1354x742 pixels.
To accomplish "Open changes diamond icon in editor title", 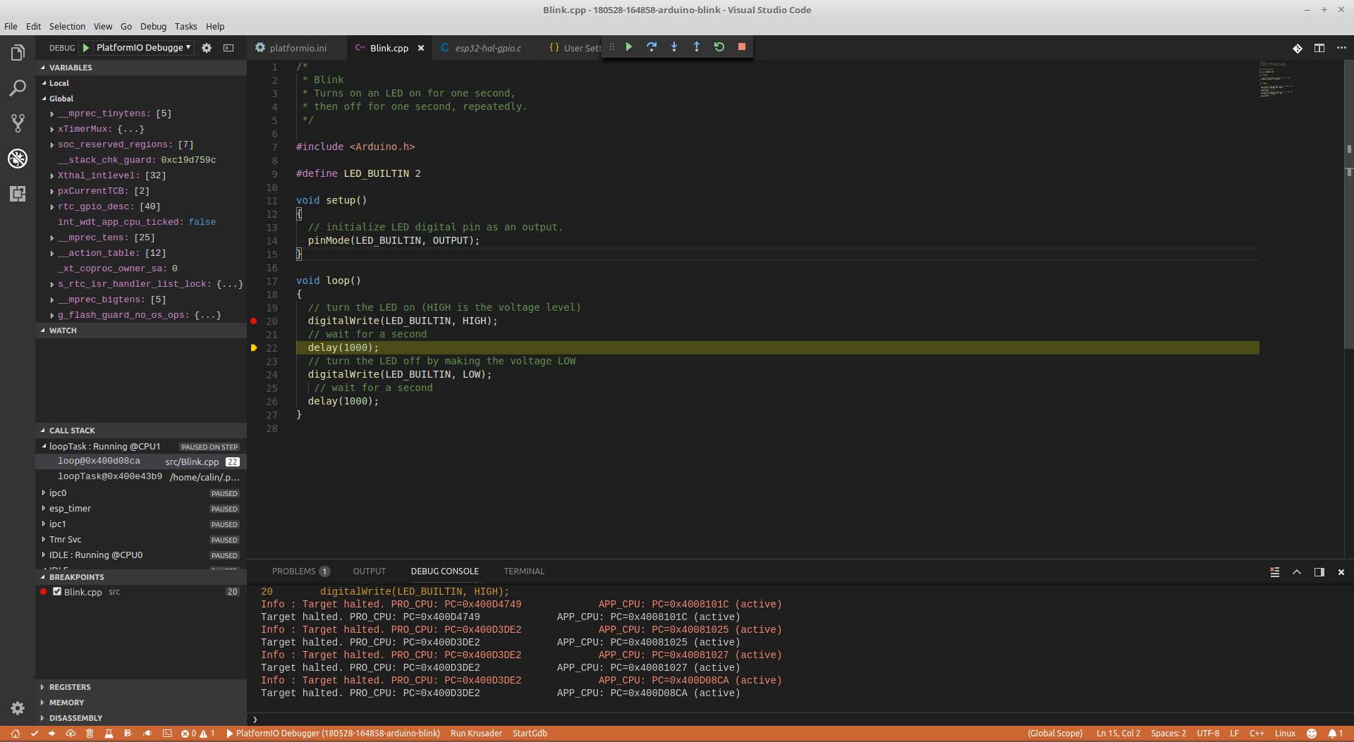I will [x=1298, y=48].
